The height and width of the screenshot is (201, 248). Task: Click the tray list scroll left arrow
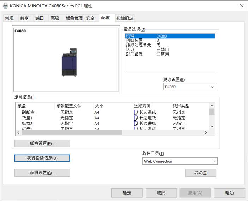coord(18,133)
